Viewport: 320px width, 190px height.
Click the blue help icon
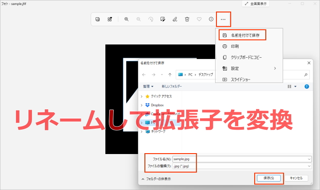pyautogui.click(x=307, y=87)
